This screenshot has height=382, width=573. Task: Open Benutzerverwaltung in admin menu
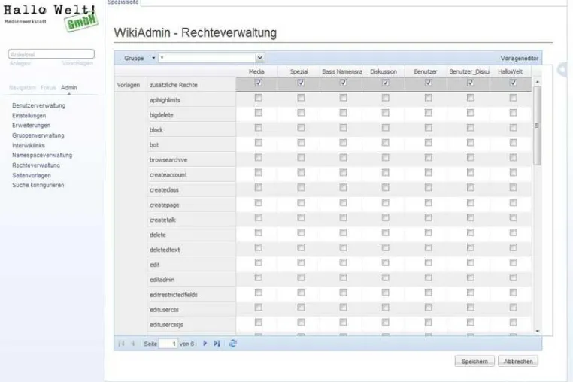pyautogui.click(x=39, y=105)
